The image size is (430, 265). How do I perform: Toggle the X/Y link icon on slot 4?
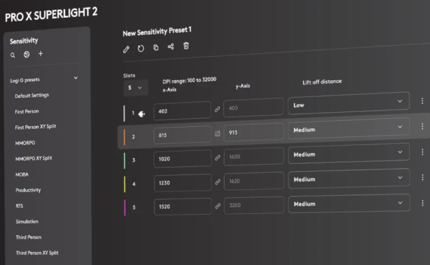coord(218,182)
